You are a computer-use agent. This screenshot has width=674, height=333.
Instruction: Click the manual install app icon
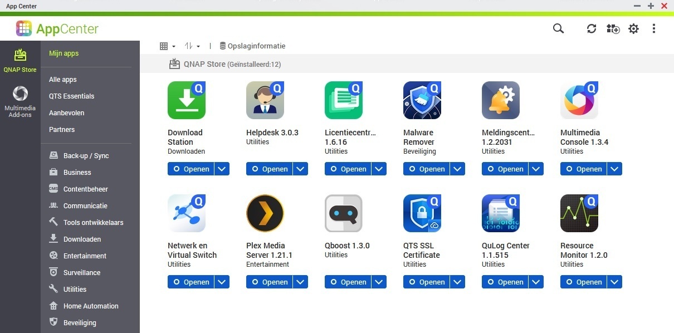click(x=613, y=28)
